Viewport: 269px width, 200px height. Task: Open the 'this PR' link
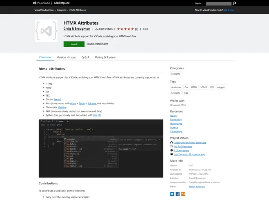click(x=97, y=115)
